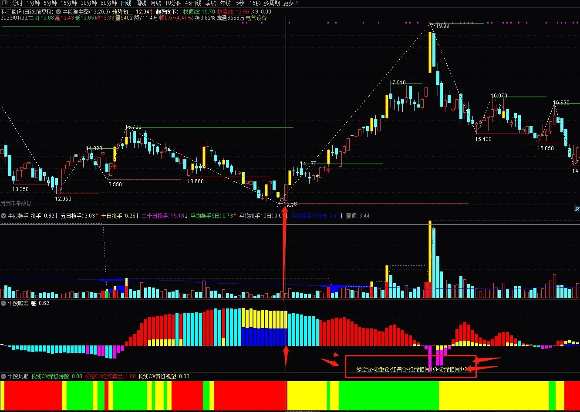580x412 pixels.
Task: Click the 牛股周期 indicator name
Action: 18,376
